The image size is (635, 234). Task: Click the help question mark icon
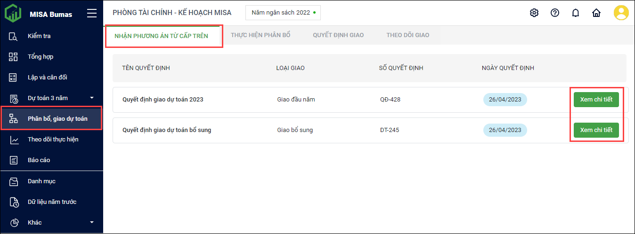click(x=555, y=13)
